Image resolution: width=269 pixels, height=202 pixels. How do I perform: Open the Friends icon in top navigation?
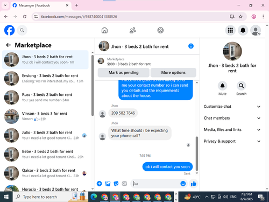(x=133, y=30)
